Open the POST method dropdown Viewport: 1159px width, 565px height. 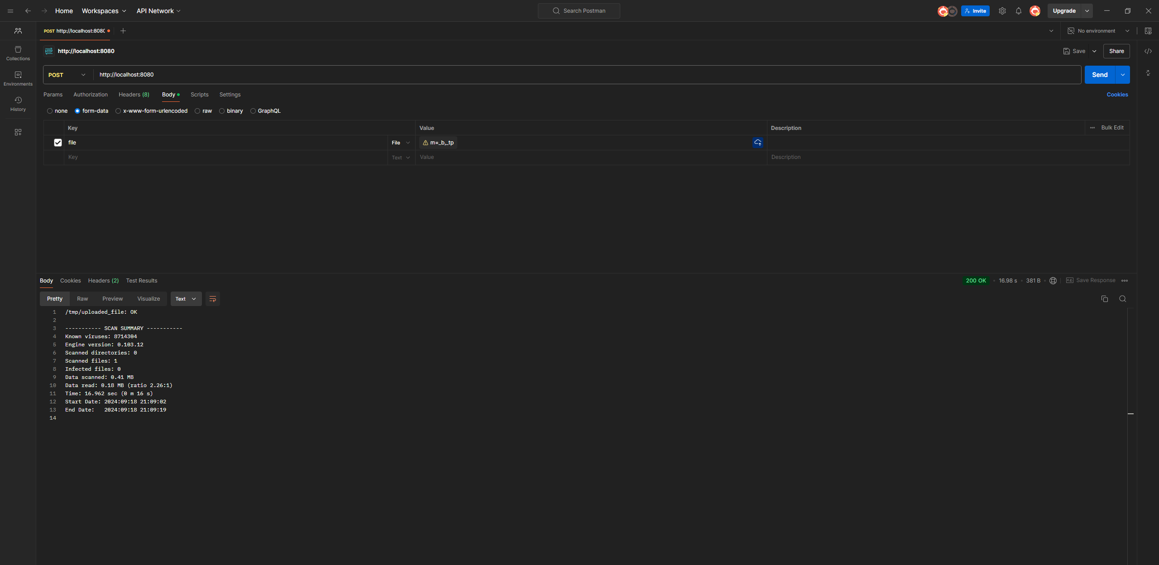coord(67,75)
